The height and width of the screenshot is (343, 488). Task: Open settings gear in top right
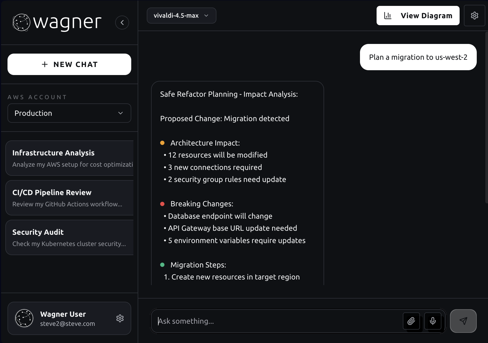(474, 16)
